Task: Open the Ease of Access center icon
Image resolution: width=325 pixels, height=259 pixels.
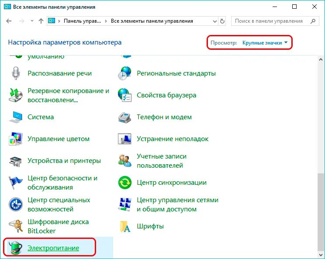Action: point(16,204)
